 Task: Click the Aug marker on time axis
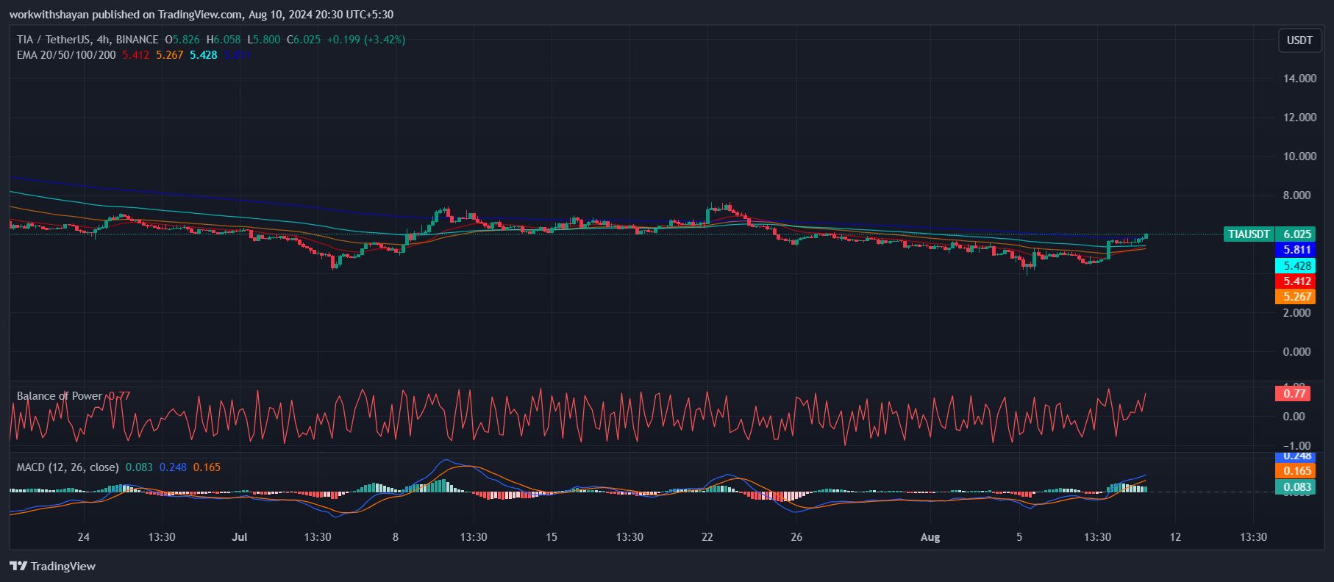click(x=930, y=537)
